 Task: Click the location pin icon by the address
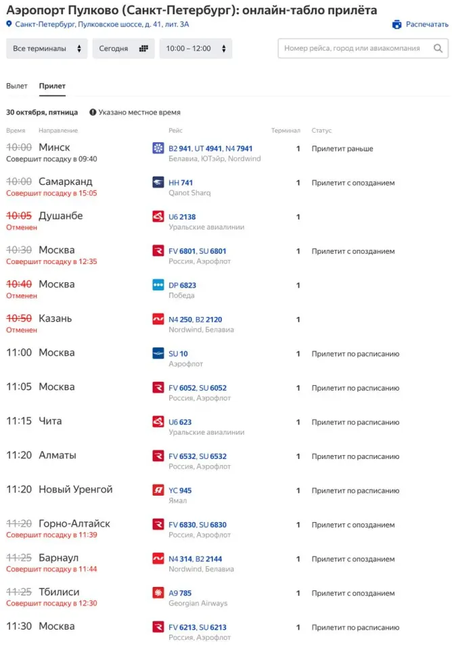pos(9,24)
